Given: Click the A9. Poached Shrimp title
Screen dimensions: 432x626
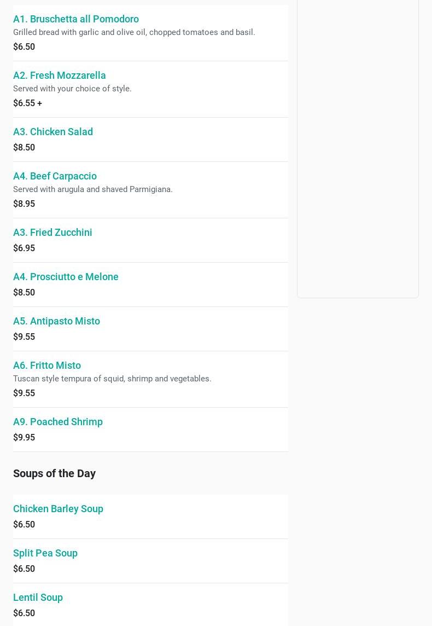Looking at the screenshot, I should (58, 422).
